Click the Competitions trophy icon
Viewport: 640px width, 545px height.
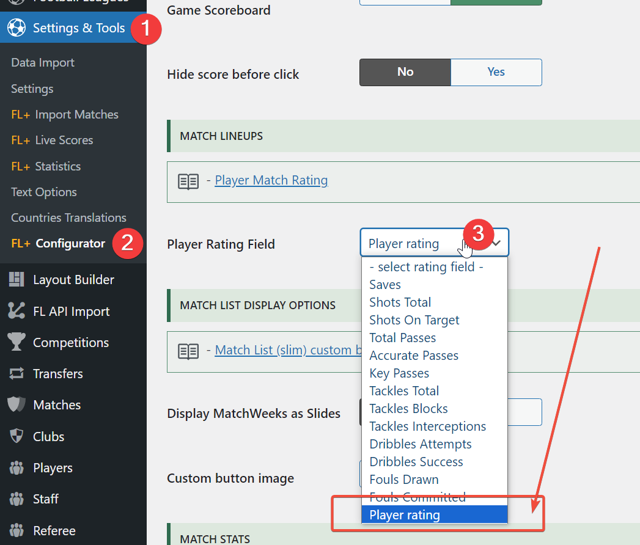17,342
